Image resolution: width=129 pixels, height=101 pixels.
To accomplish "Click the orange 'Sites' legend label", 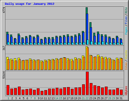I will (126, 66).
